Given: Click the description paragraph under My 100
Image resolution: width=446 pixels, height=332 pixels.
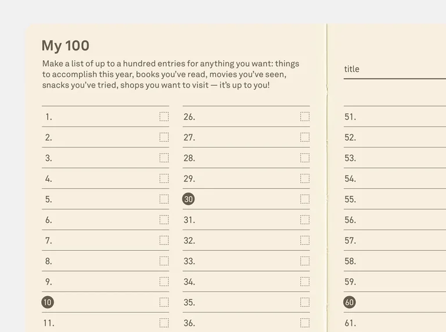Looking at the screenshot, I should [x=171, y=74].
